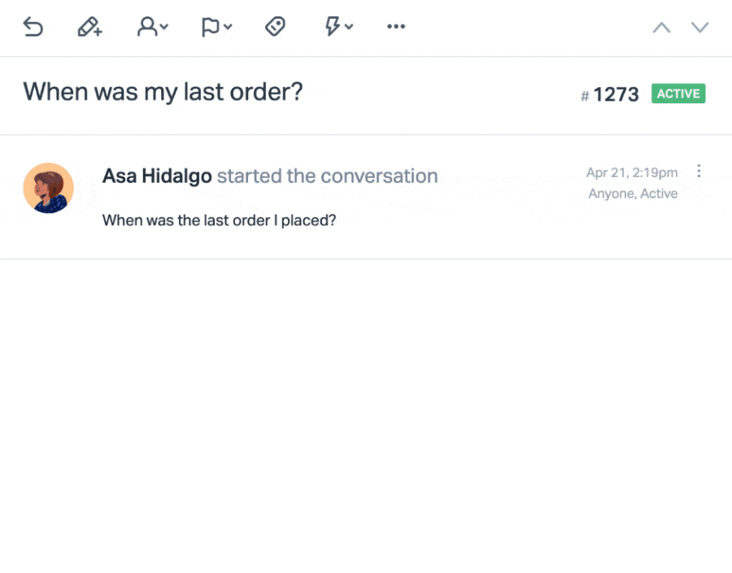The width and height of the screenshot is (732, 573).
Task: Go to previous conversation with up chevron
Action: (x=661, y=28)
